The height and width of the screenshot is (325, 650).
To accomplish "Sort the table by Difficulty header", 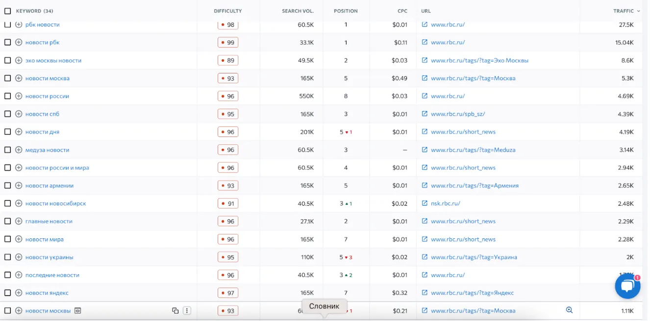I will point(227,11).
